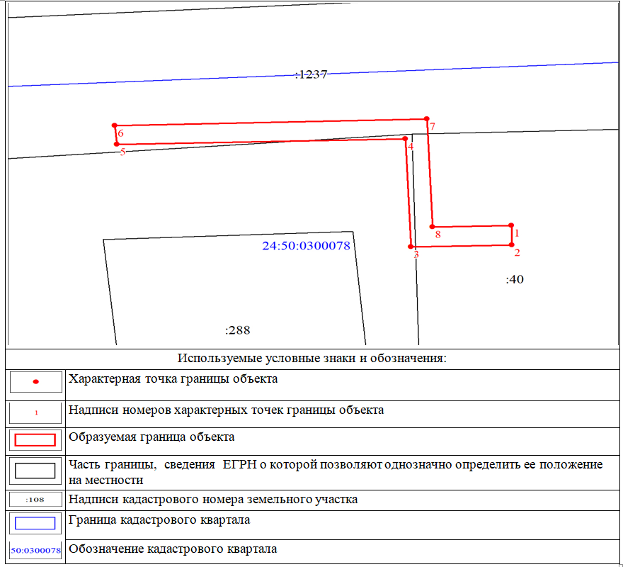Click 'Граница кадастрового квартала' legend text

158,520
